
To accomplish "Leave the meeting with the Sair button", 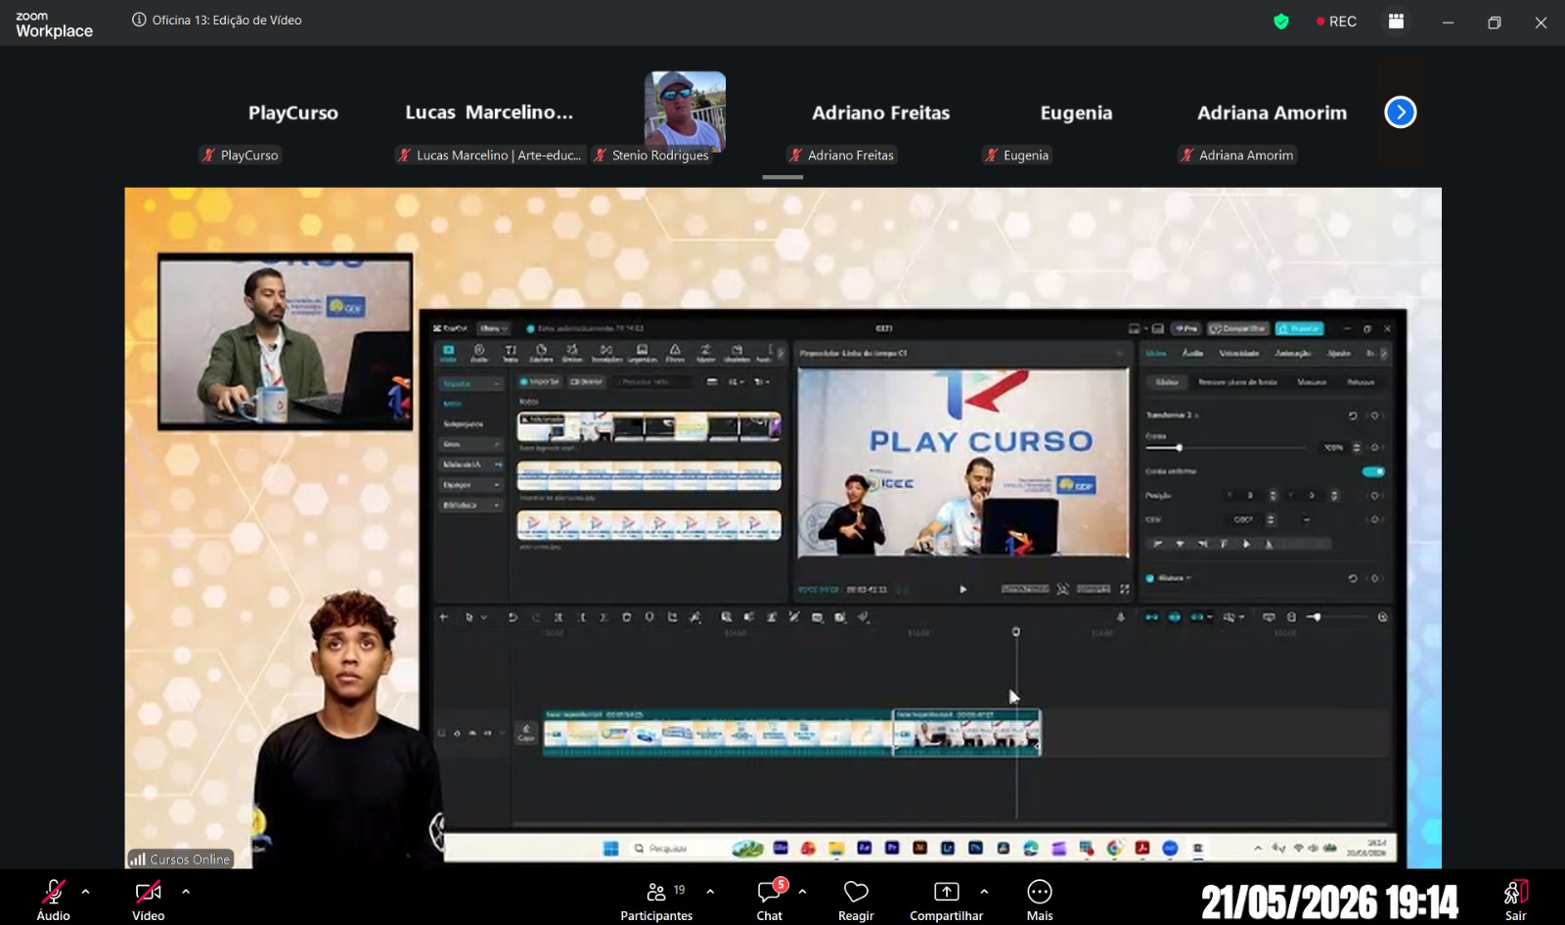I will [1516, 899].
